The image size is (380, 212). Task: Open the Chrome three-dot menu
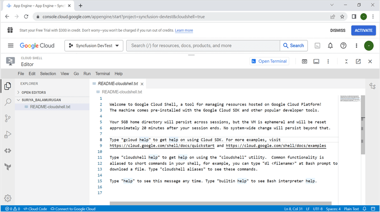pyautogui.click(x=373, y=16)
